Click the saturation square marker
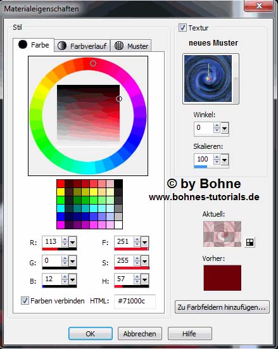This screenshot has height=349, width=278. (x=119, y=99)
